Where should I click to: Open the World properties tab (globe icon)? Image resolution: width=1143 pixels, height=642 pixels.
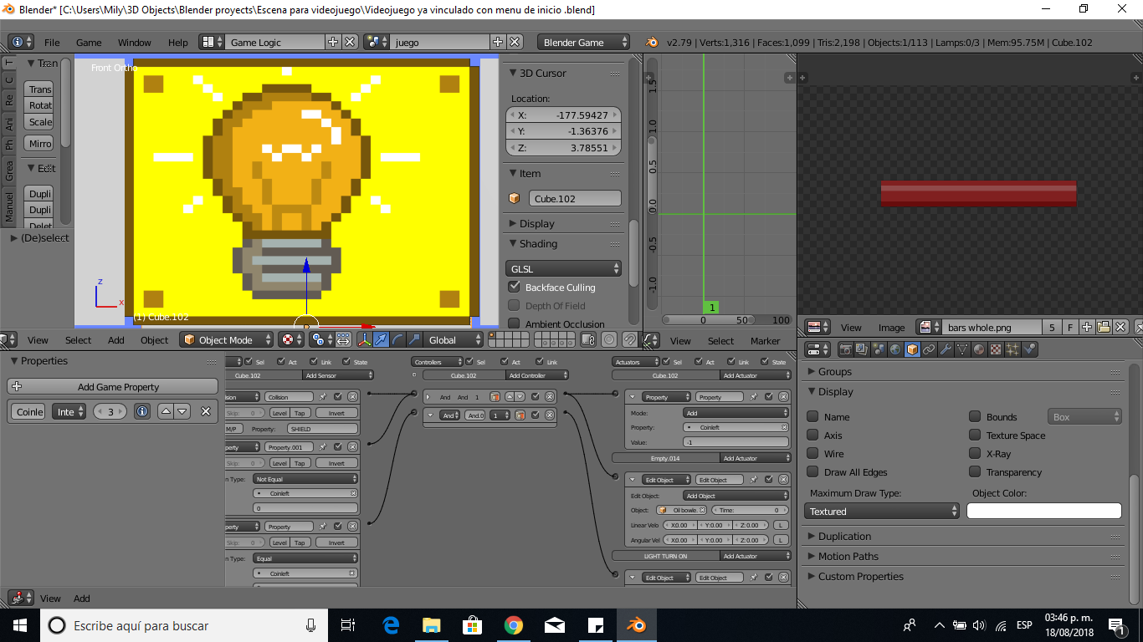coord(895,349)
